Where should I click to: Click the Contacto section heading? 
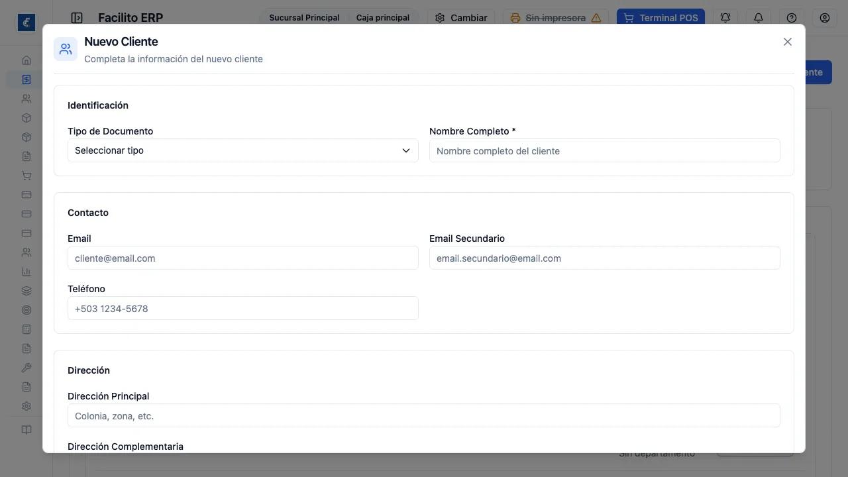point(88,213)
